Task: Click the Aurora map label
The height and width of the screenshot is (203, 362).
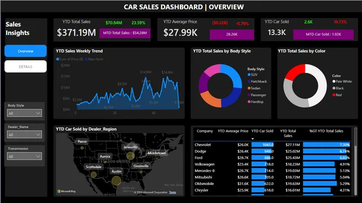Action: coord(105,156)
